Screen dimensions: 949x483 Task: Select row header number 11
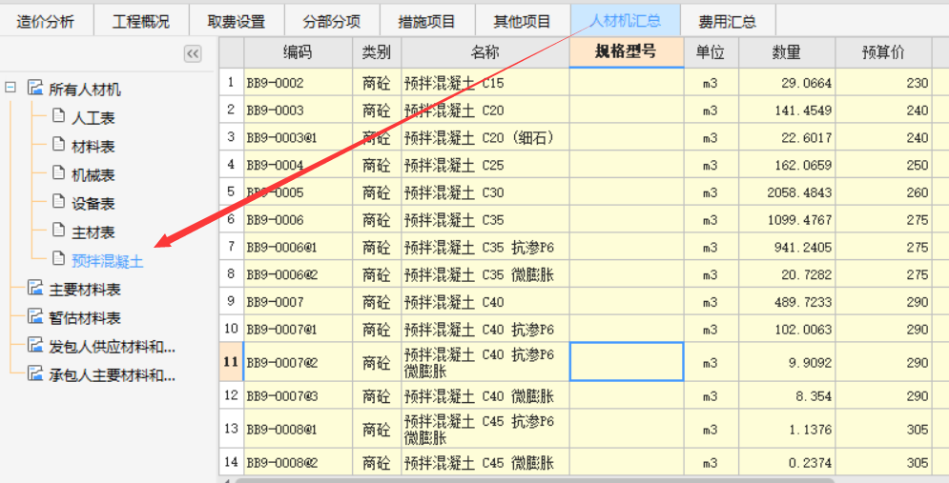[x=231, y=361]
